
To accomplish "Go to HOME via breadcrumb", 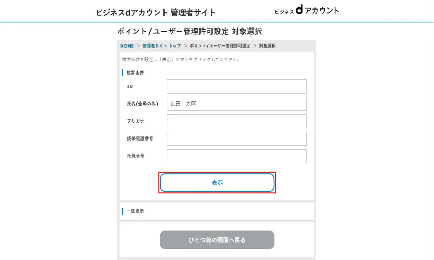I will click(127, 46).
